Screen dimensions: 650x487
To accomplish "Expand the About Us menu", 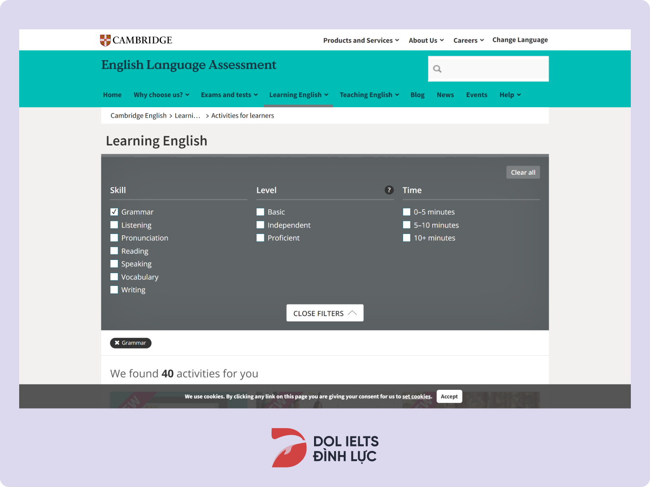I will (426, 40).
